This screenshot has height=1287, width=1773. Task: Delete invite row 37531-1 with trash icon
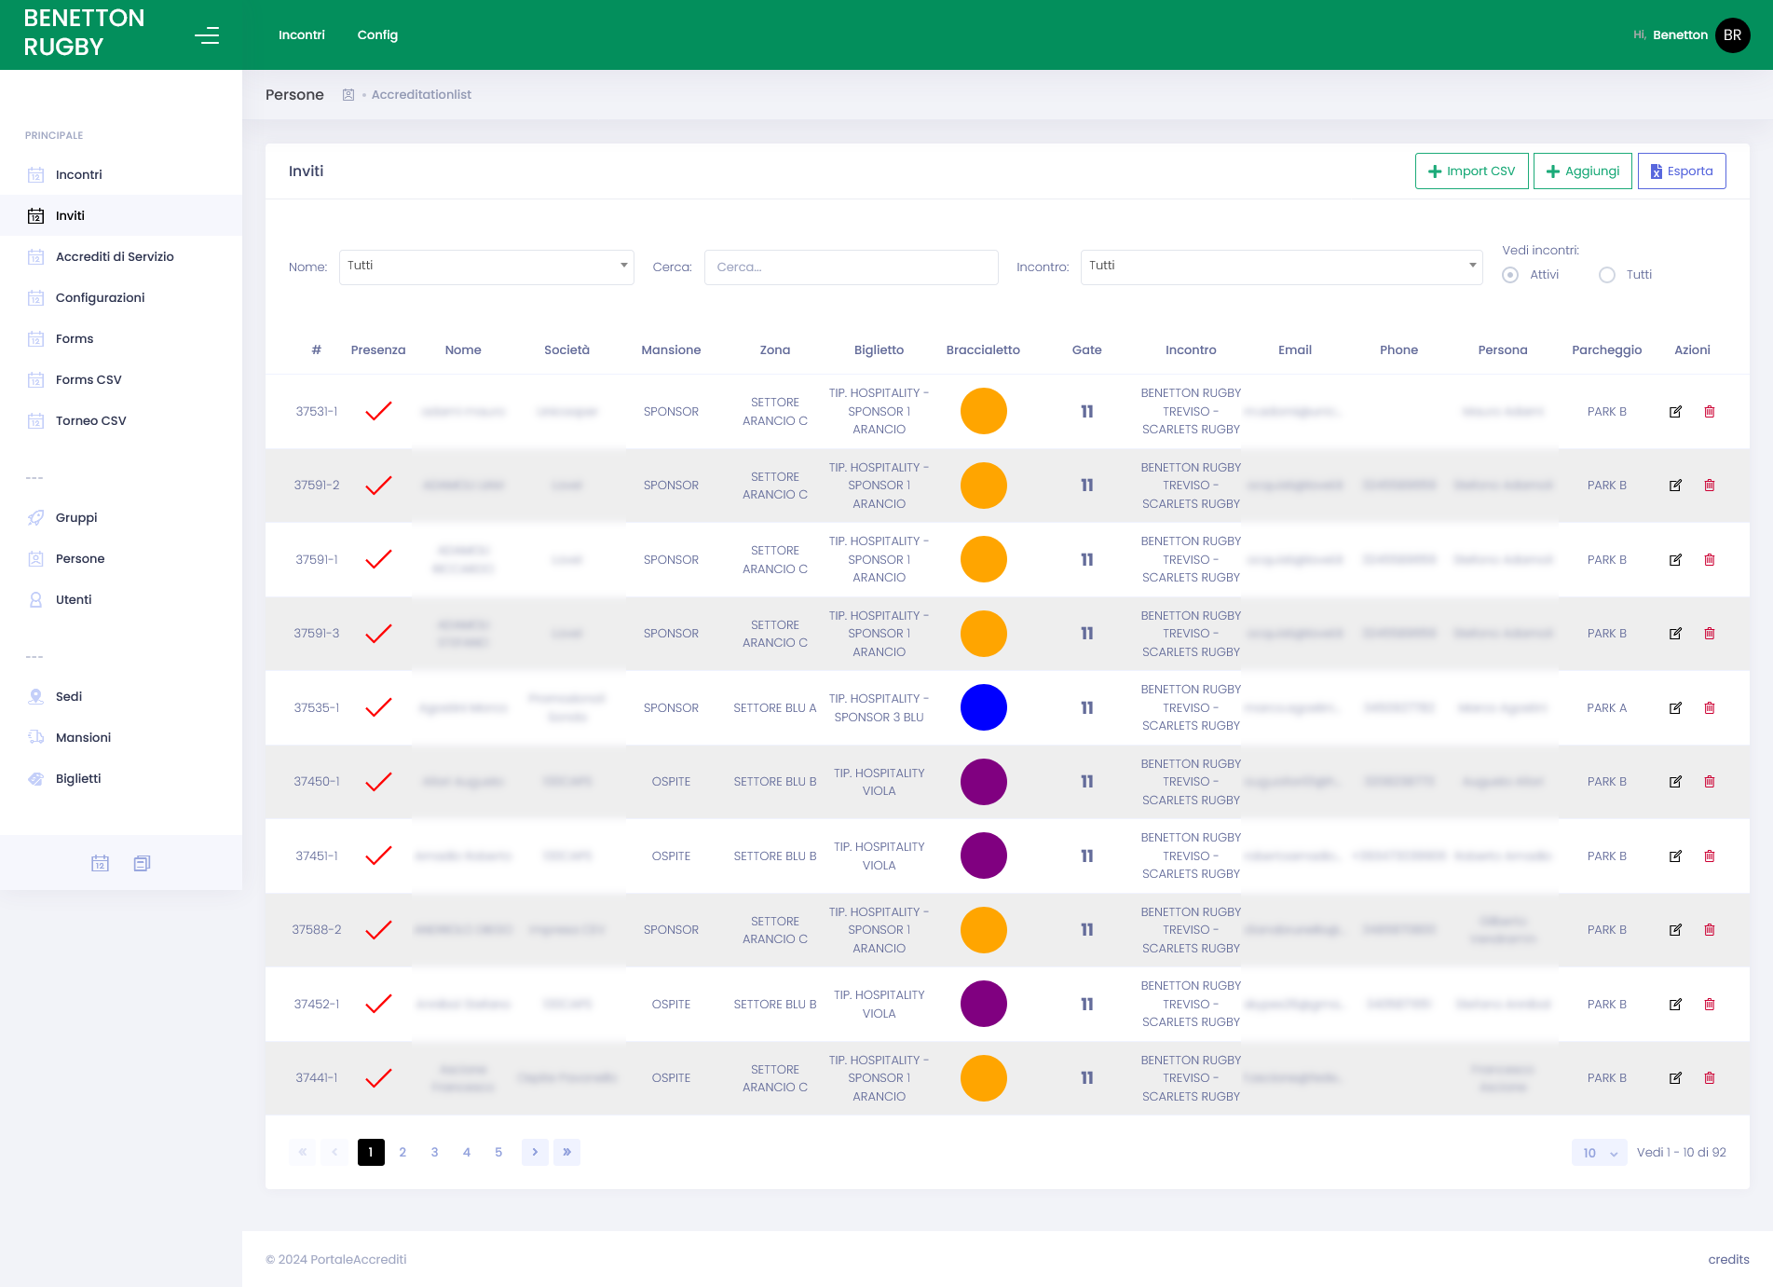point(1710,412)
